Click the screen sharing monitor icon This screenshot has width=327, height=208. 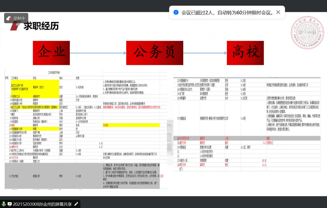pos(10,204)
